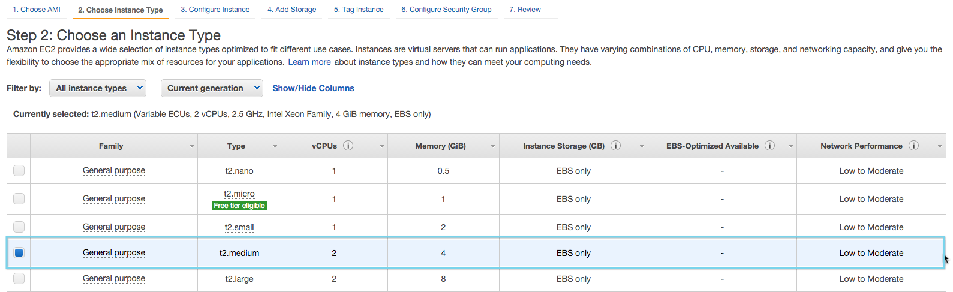Switch to 6. Configure Security Group tab
Viewport: 953px width, 292px height.
pos(446,10)
